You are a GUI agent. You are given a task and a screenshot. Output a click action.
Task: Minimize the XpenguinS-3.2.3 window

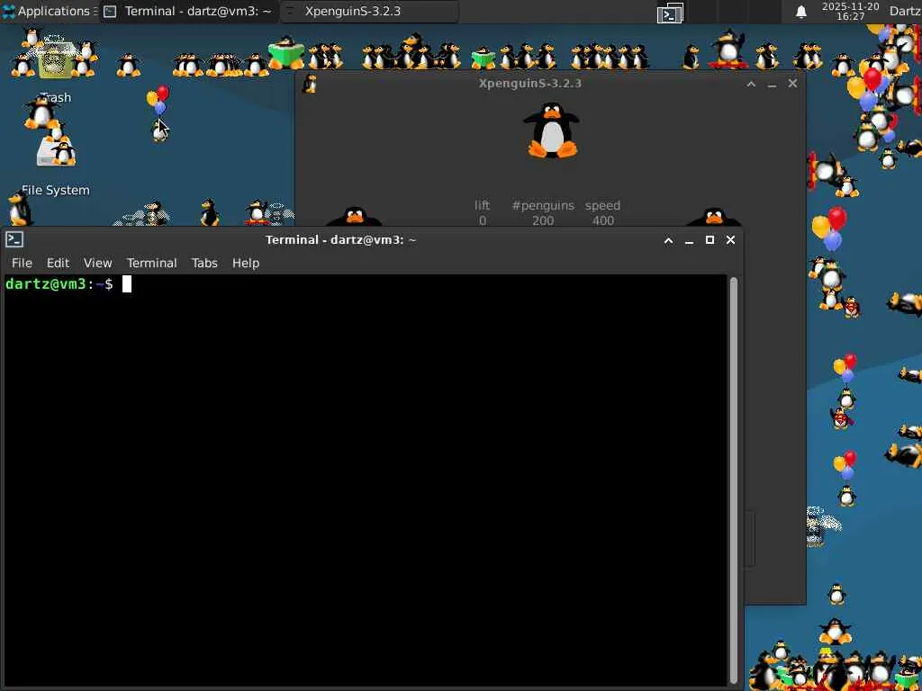point(772,84)
